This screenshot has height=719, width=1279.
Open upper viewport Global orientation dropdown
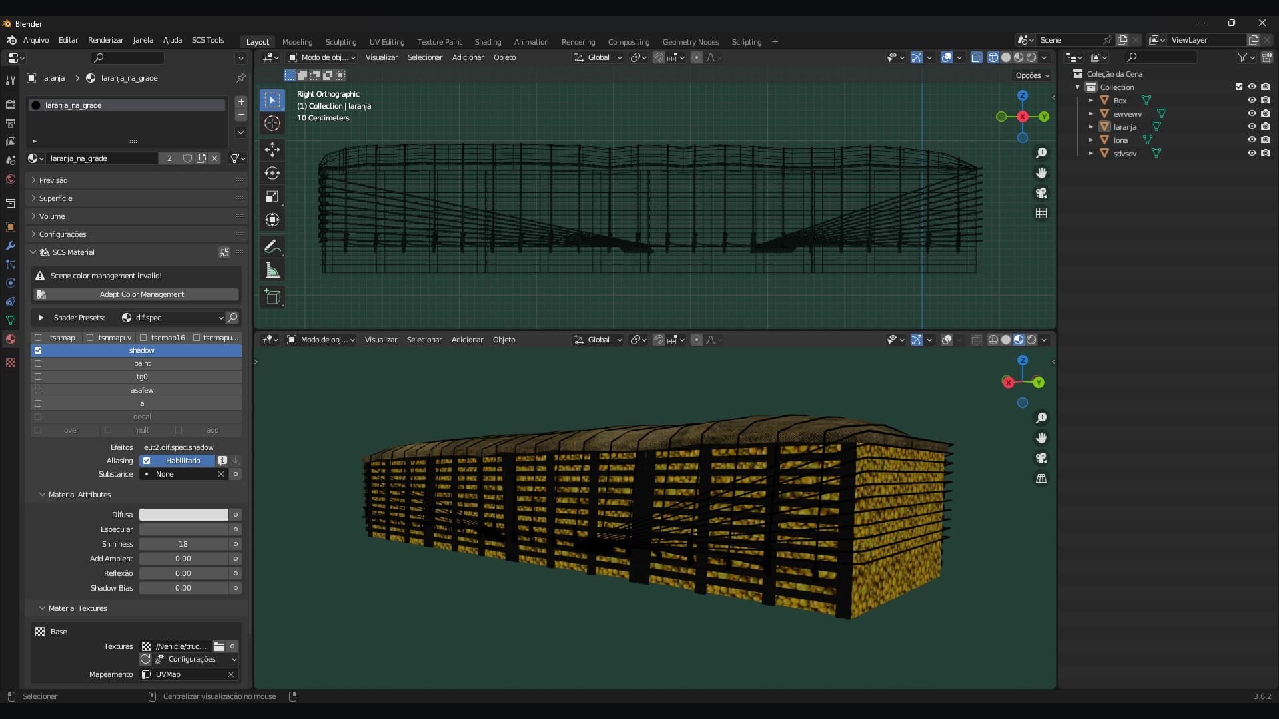[598, 57]
